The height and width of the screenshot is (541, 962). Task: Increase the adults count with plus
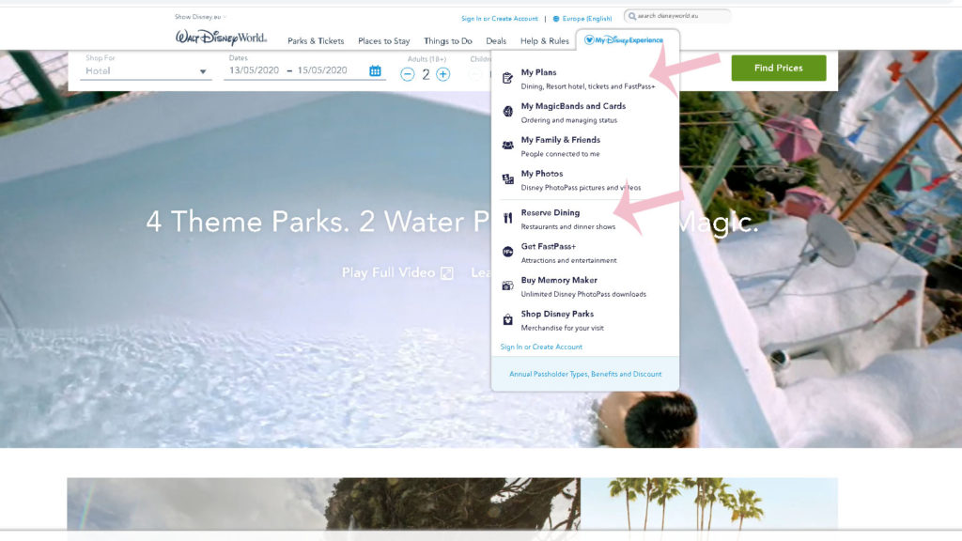coord(443,74)
